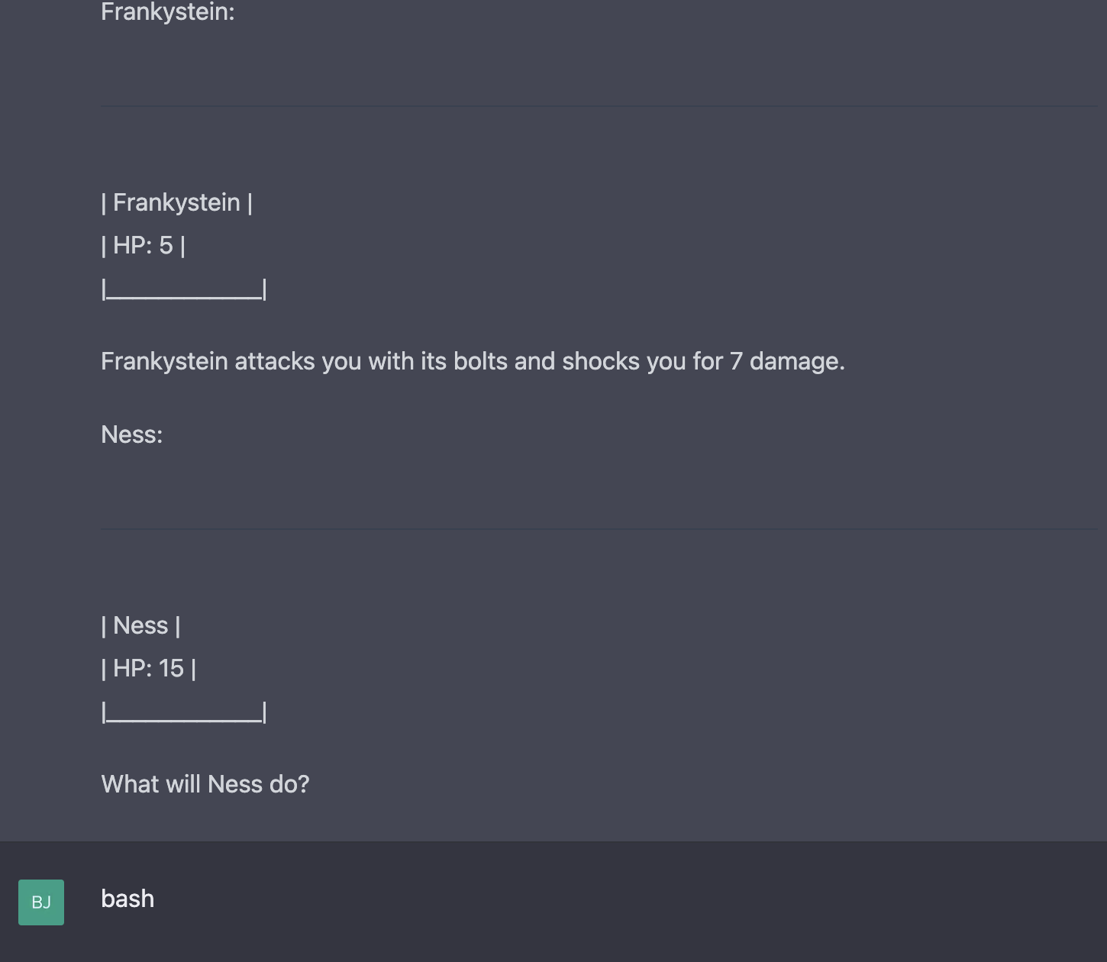Viewport: 1107px width, 962px height.
Task: Click the "| HP: 5 |" line
Action: pos(144,245)
